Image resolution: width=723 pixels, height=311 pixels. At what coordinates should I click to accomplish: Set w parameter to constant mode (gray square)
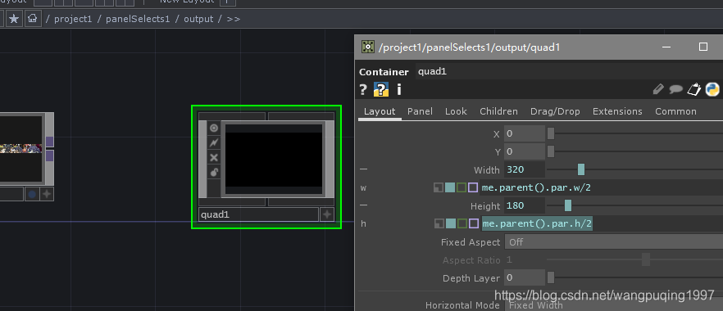[439, 187]
